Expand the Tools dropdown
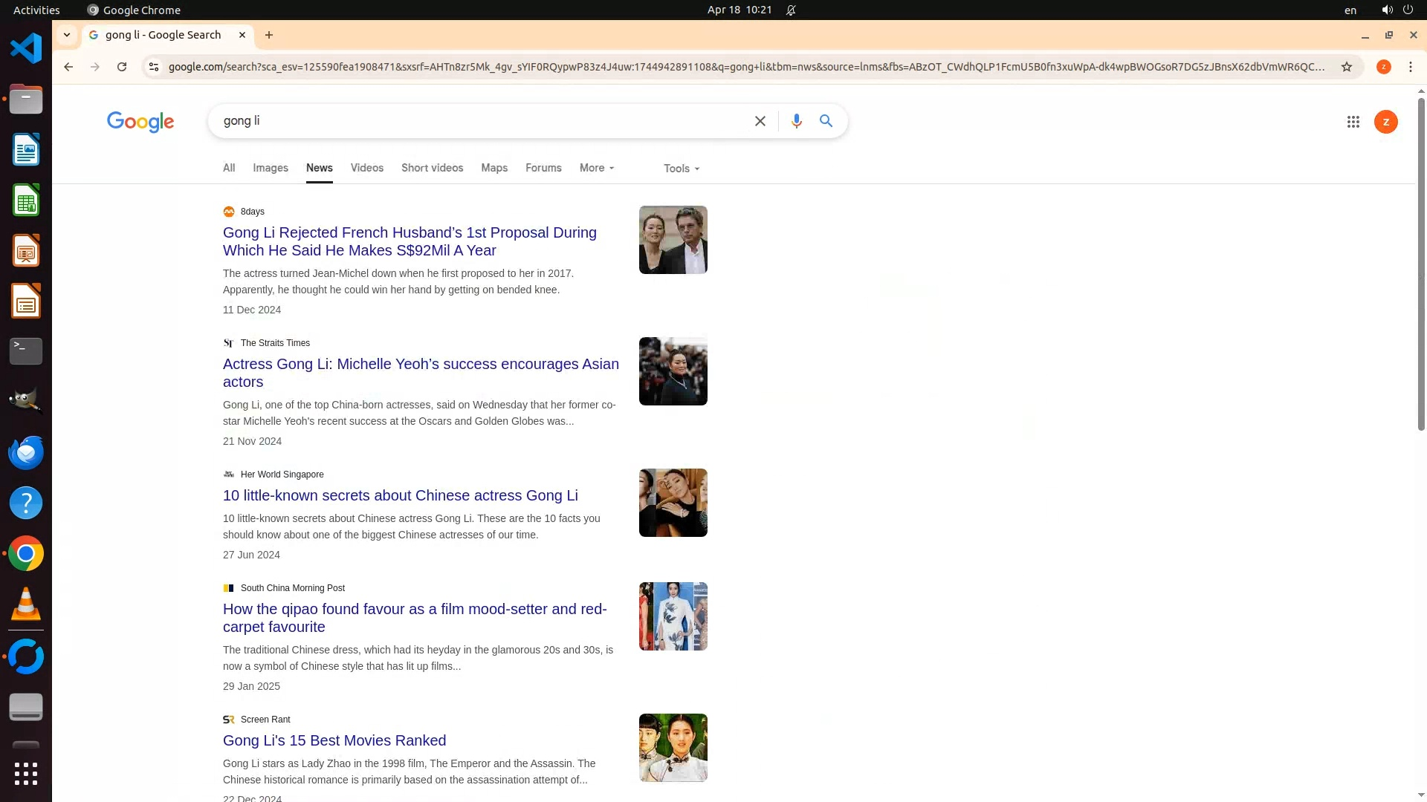Viewport: 1427px width, 802px height. click(681, 169)
